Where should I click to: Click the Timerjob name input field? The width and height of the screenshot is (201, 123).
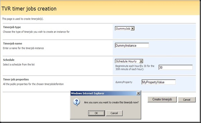132,45
